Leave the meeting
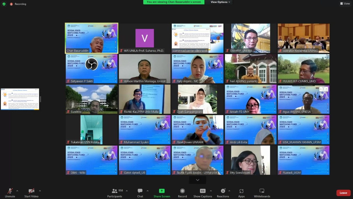 (343, 193)
